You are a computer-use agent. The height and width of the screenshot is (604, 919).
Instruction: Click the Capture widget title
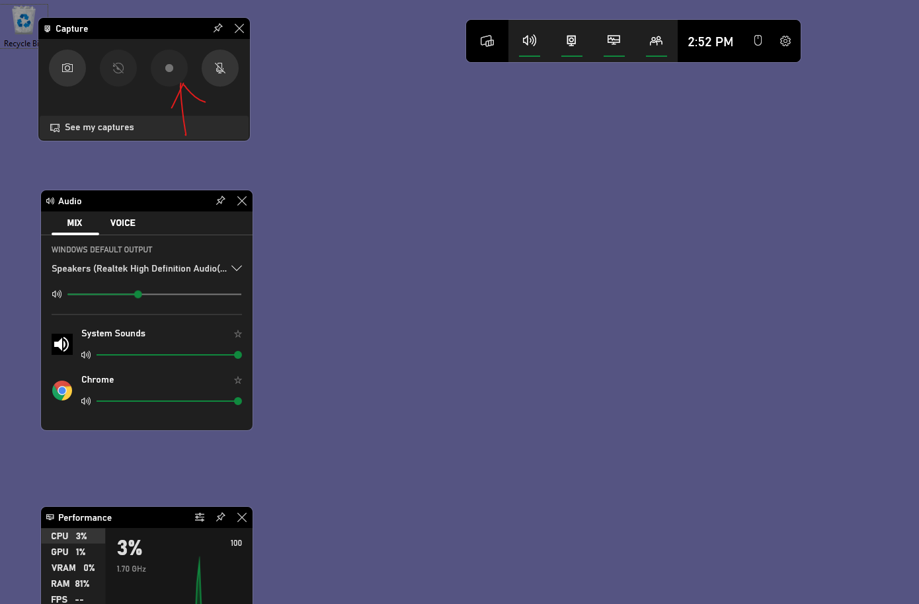coord(71,29)
